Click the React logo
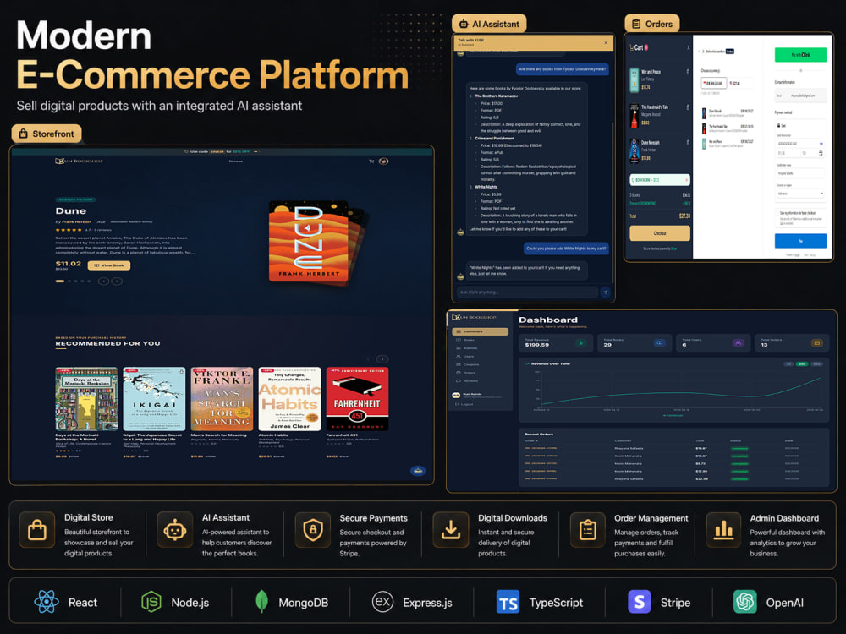Image resolution: width=846 pixels, height=634 pixels. point(47,602)
